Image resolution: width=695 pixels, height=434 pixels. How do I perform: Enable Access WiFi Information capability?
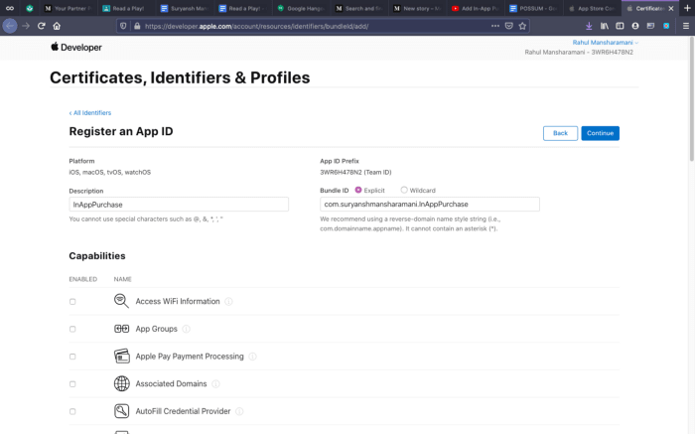pyautogui.click(x=72, y=302)
